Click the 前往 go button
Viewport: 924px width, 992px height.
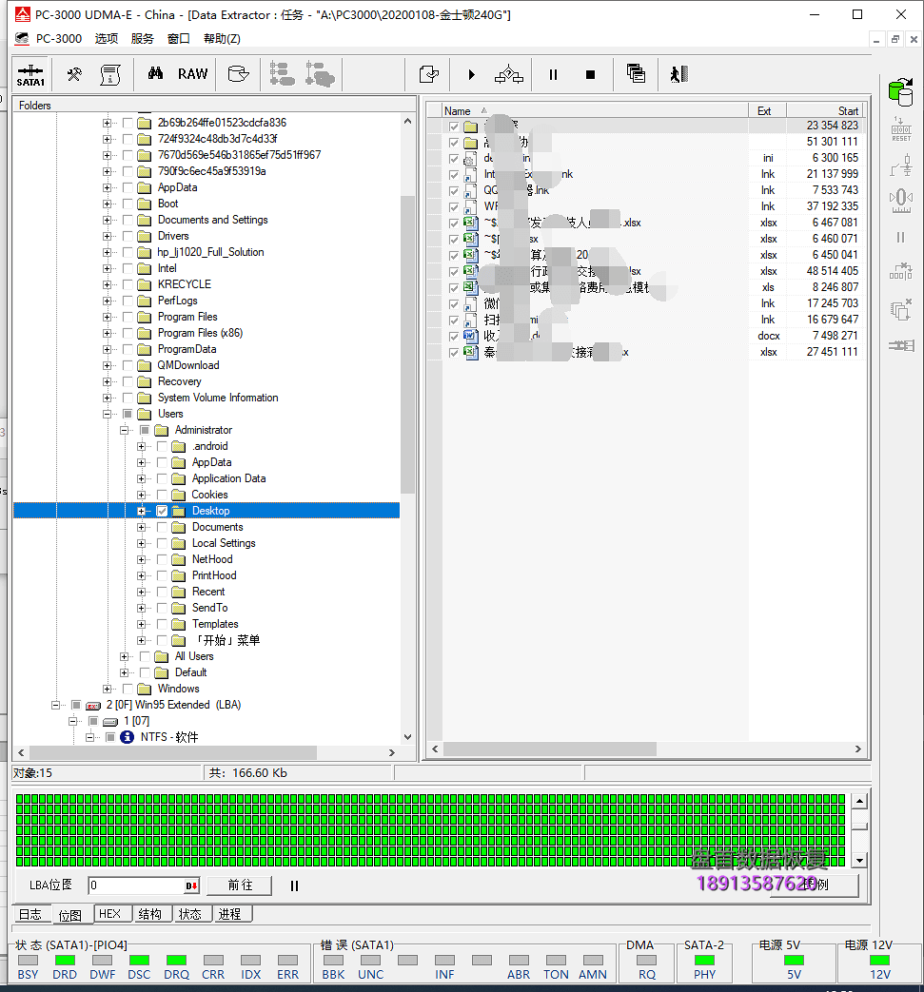(240, 885)
